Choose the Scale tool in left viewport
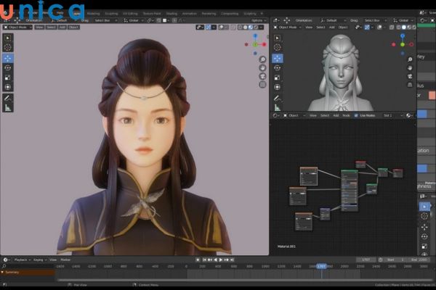The width and height of the screenshot is (436, 290). [x=8, y=77]
